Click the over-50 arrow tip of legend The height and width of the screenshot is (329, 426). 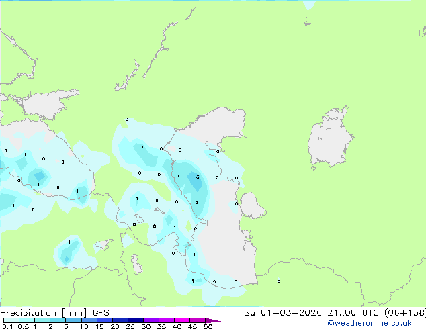click(x=213, y=320)
